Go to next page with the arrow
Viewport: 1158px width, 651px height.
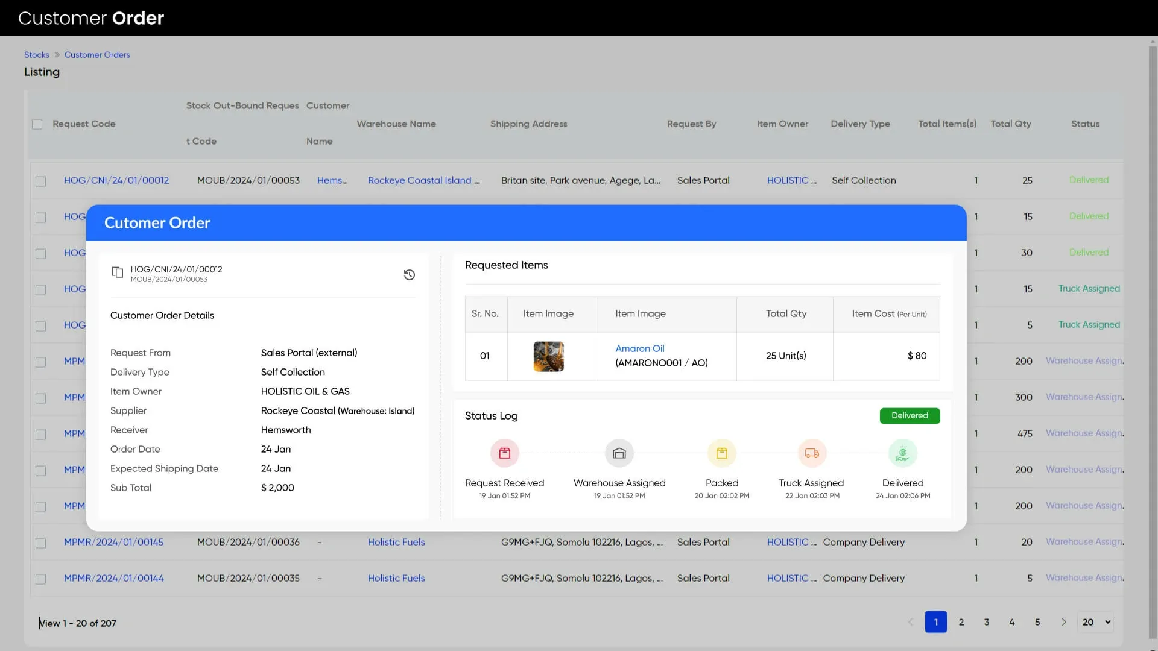(x=1063, y=622)
